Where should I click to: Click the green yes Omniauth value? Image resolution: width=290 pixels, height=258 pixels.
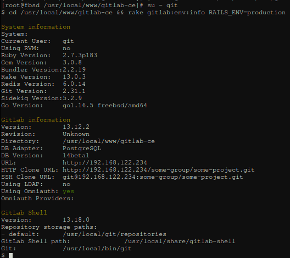pyautogui.click(x=68, y=191)
